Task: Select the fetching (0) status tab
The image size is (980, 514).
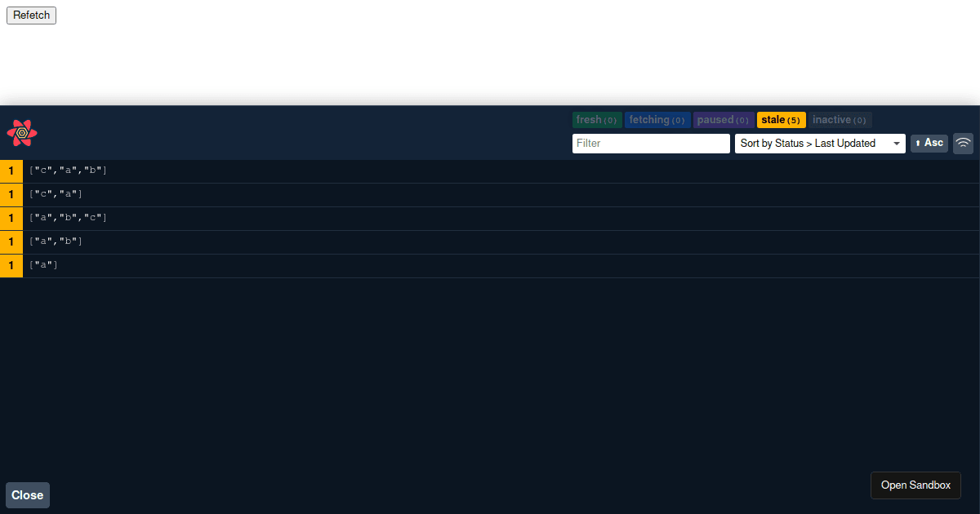Action: click(657, 119)
